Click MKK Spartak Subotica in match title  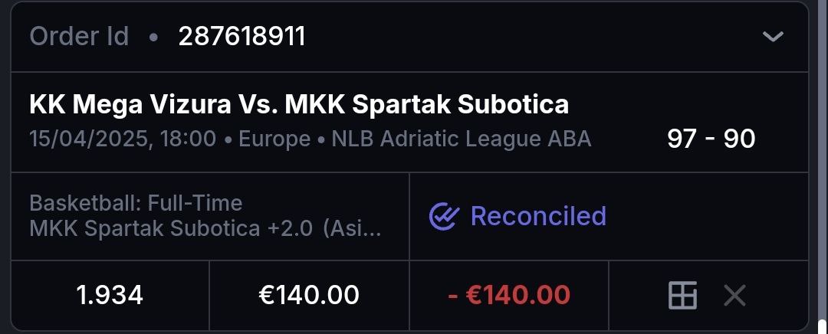[x=426, y=104]
